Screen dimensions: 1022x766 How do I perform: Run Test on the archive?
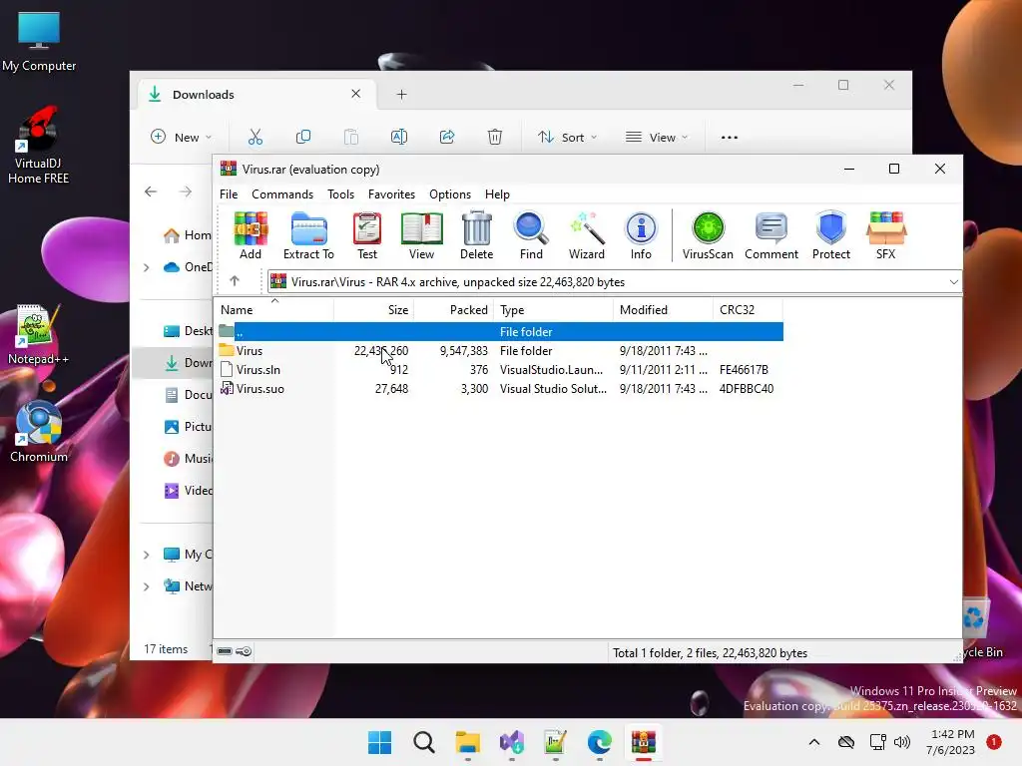tap(367, 235)
